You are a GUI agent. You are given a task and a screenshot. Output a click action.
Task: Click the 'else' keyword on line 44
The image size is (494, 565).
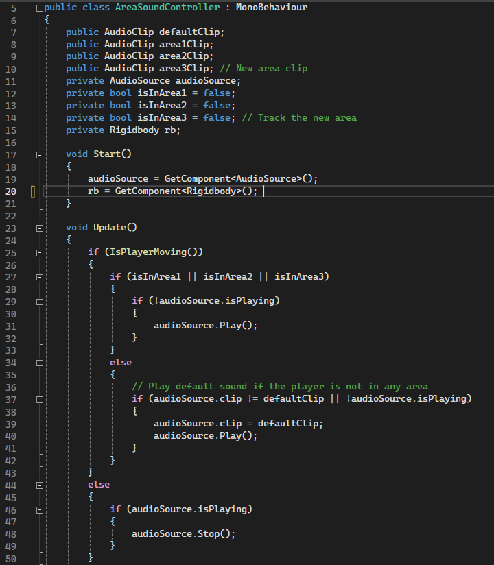99,485
